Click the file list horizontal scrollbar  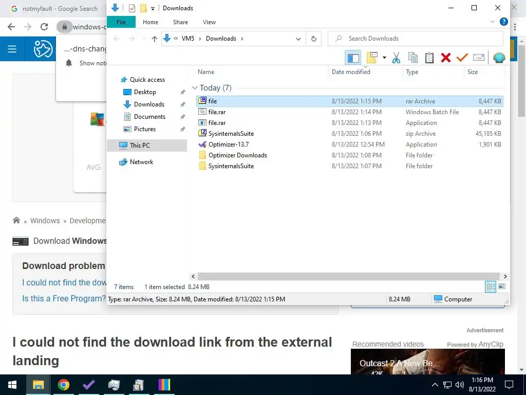[x=349, y=276]
